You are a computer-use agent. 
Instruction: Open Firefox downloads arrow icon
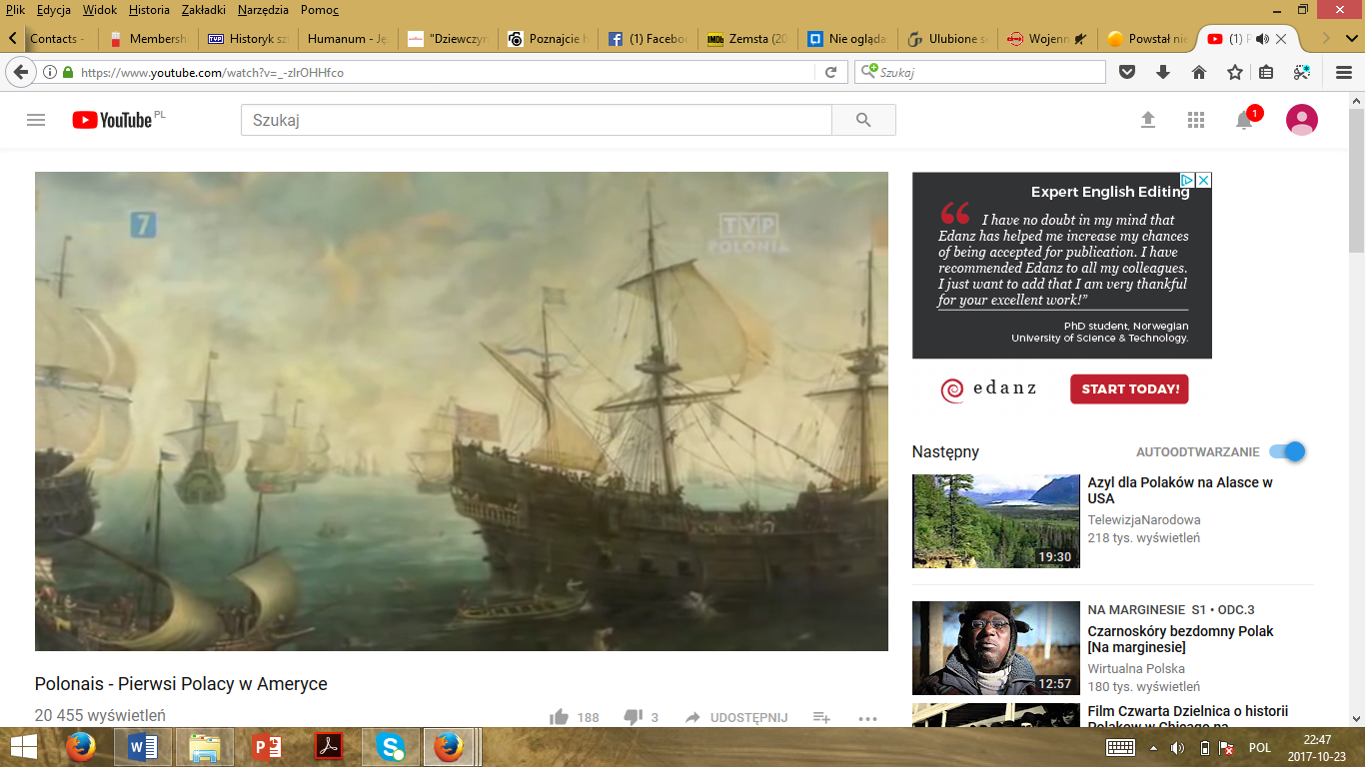1163,72
